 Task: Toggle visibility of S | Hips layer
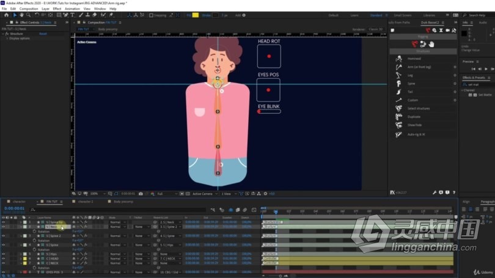coord(4,254)
